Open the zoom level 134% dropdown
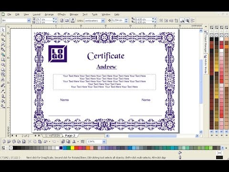Screen dimensions: 229x172 tap(104, 141)
